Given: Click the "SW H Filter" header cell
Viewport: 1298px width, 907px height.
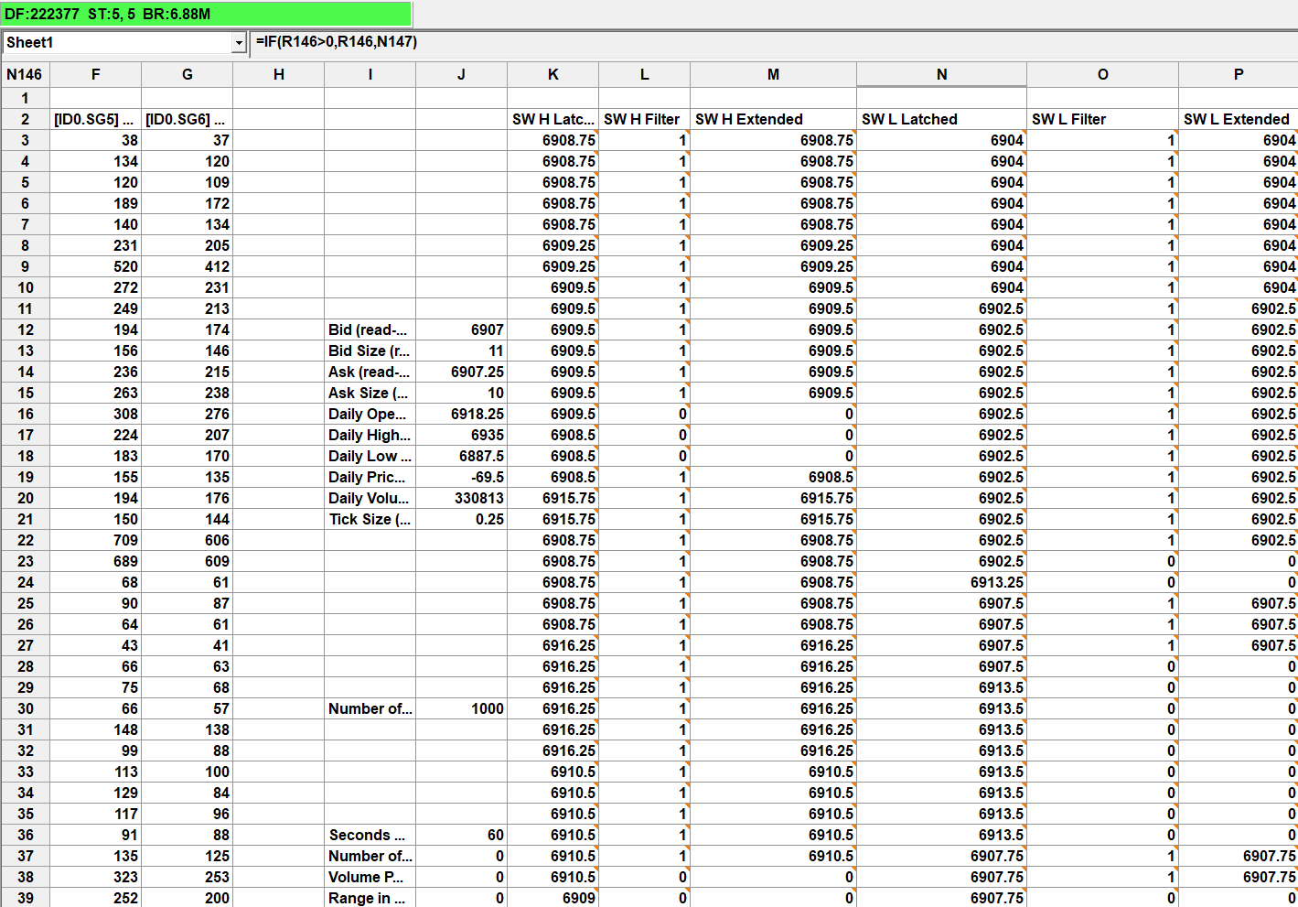Looking at the screenshot, I should pyautogui.click(x=645, y=119).
